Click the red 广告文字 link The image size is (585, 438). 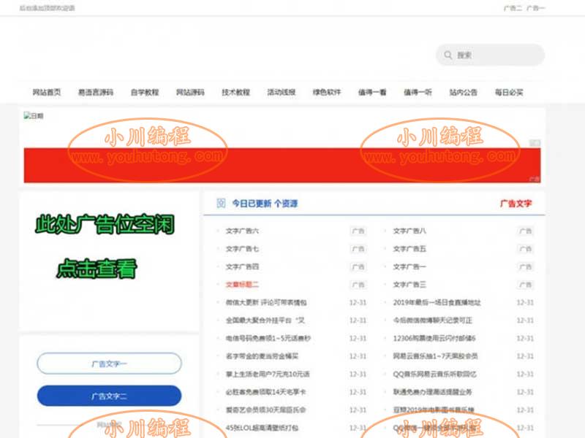coord(516,204)
